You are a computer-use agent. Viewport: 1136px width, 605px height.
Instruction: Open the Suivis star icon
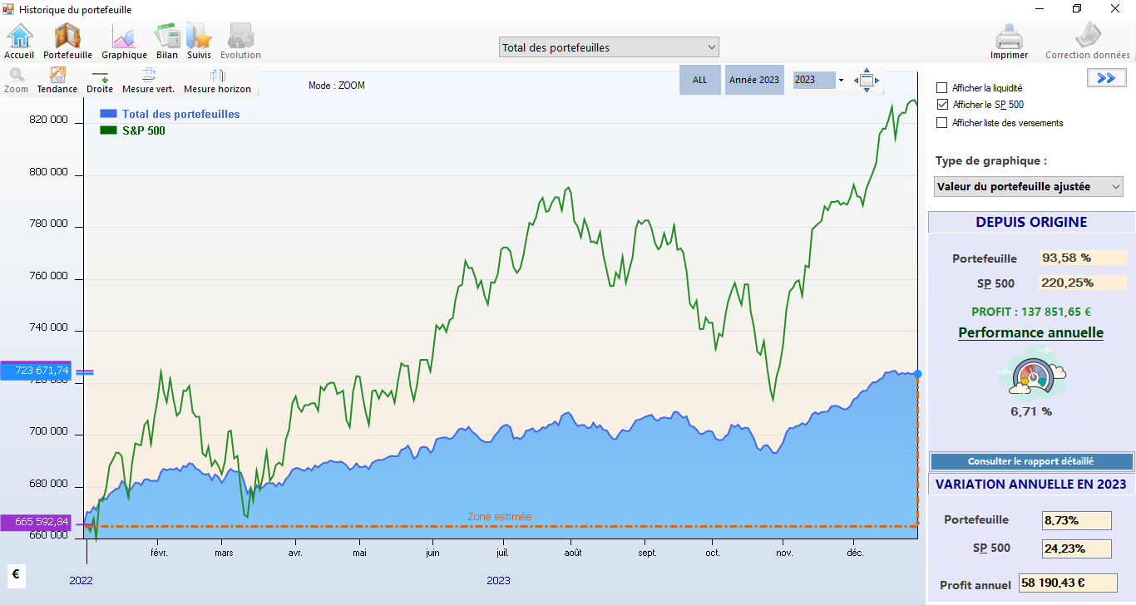199,41
